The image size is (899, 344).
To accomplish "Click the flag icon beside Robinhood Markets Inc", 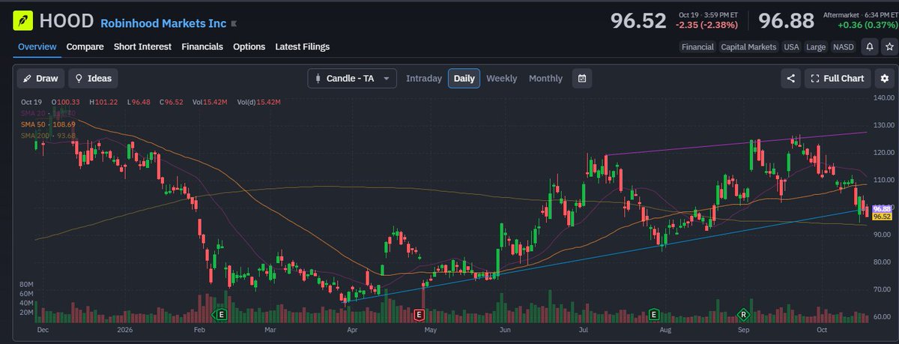I will coord(234,25).
